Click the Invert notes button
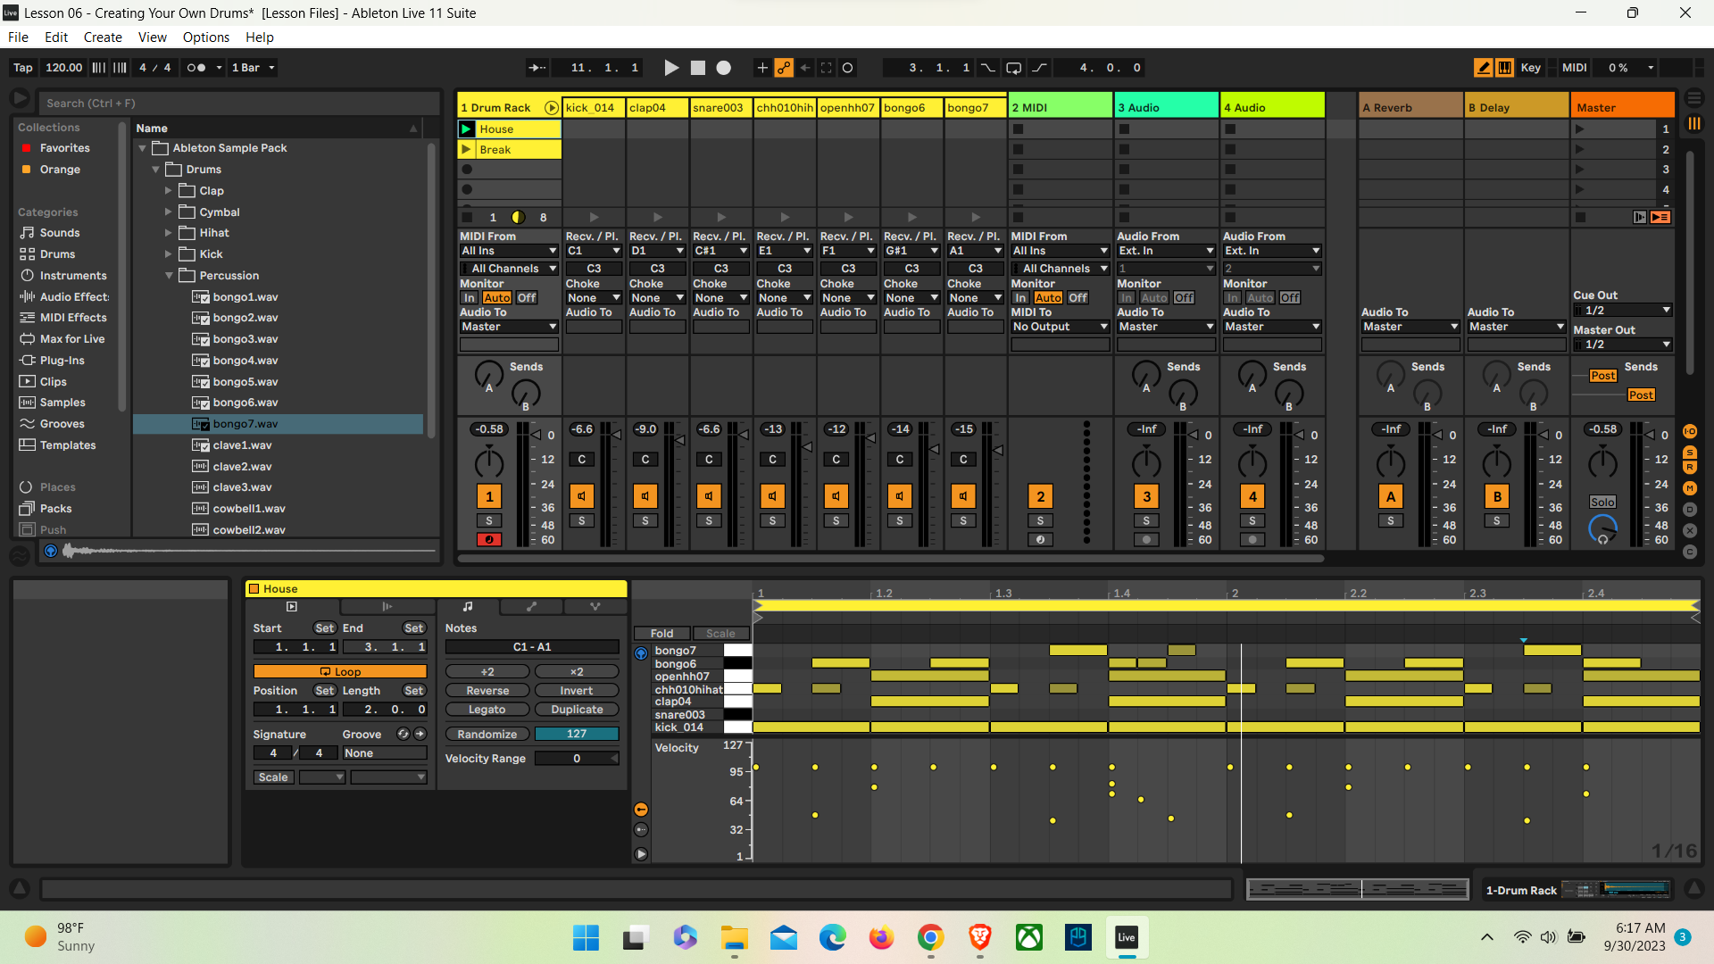This screenshot has height=964, width=1714. (x=577, y=691)
